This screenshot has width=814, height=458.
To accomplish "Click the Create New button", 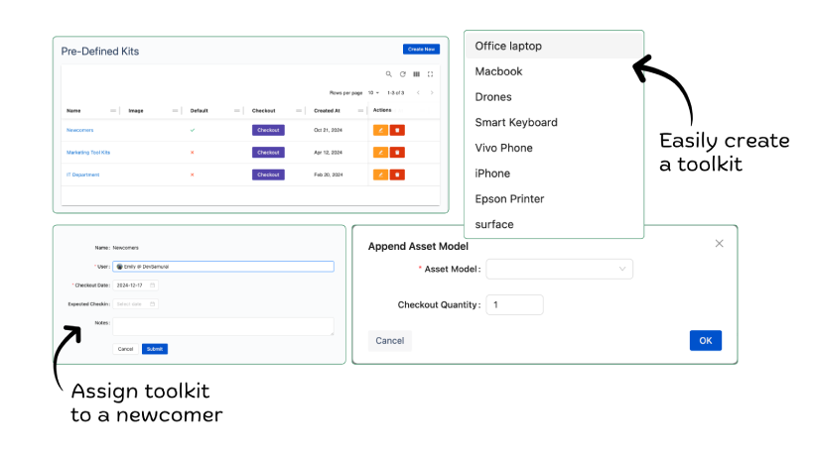I will 421,49.
